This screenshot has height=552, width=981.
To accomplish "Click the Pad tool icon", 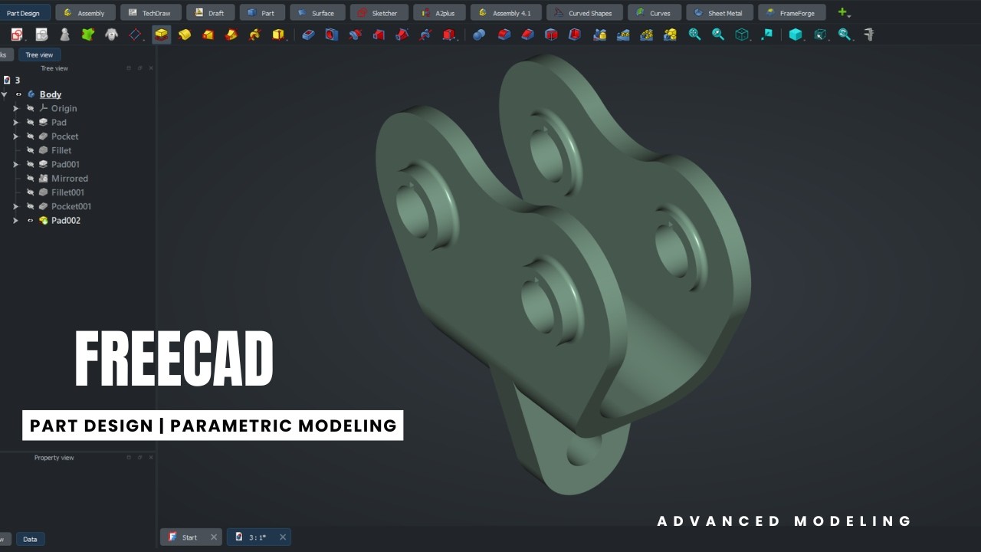I will click(x=161, y=34).
